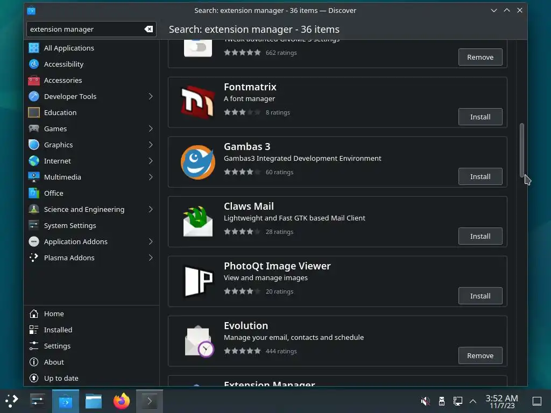Click the Fontmatrix star rating

243,112
